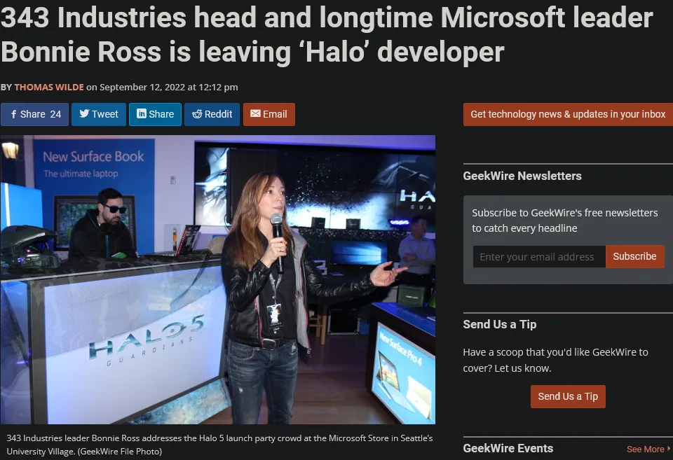Image resolution: width=673 pixels, height=460 pixels.
Task: Open author Thomas Wilde's profile link
Action: pyautogui.click(x=49, y=87)
